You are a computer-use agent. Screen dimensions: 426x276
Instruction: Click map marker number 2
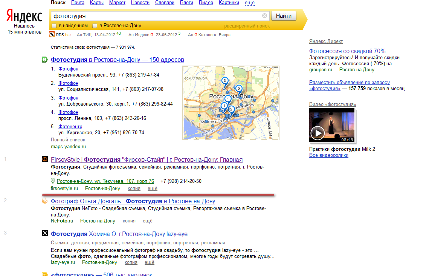coord(231,109)
